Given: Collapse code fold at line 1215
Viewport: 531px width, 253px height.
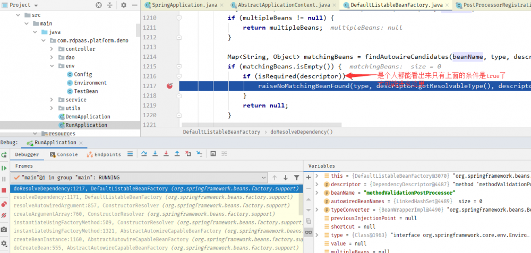Looking at the screenshot, I should 179,66.
